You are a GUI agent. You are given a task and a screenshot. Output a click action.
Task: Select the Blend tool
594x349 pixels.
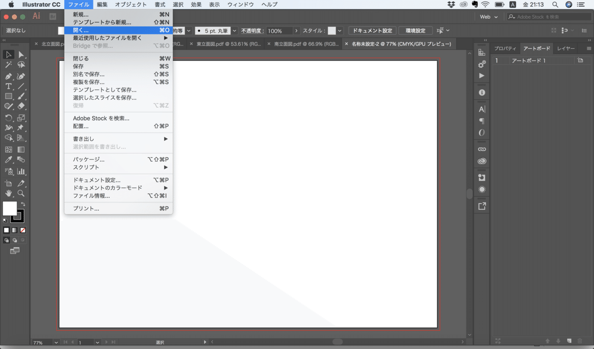click(x=21, y=160)
